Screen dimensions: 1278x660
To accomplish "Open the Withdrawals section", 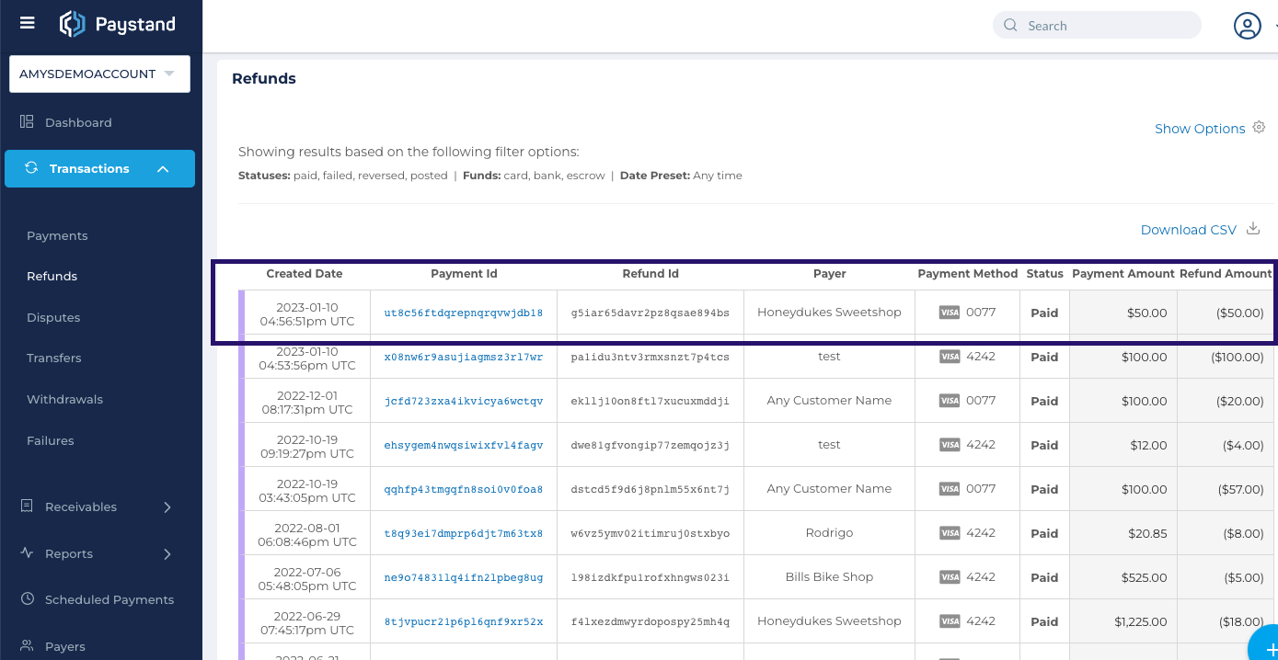I will (x=64, y=399).
